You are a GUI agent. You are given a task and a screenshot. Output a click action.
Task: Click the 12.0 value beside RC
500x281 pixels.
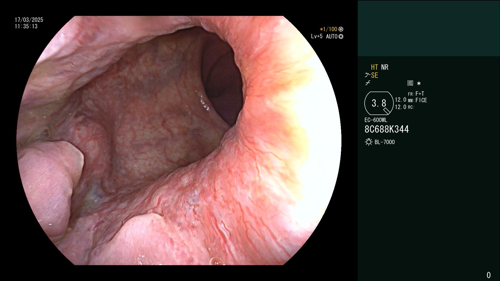tap(401, 107)
